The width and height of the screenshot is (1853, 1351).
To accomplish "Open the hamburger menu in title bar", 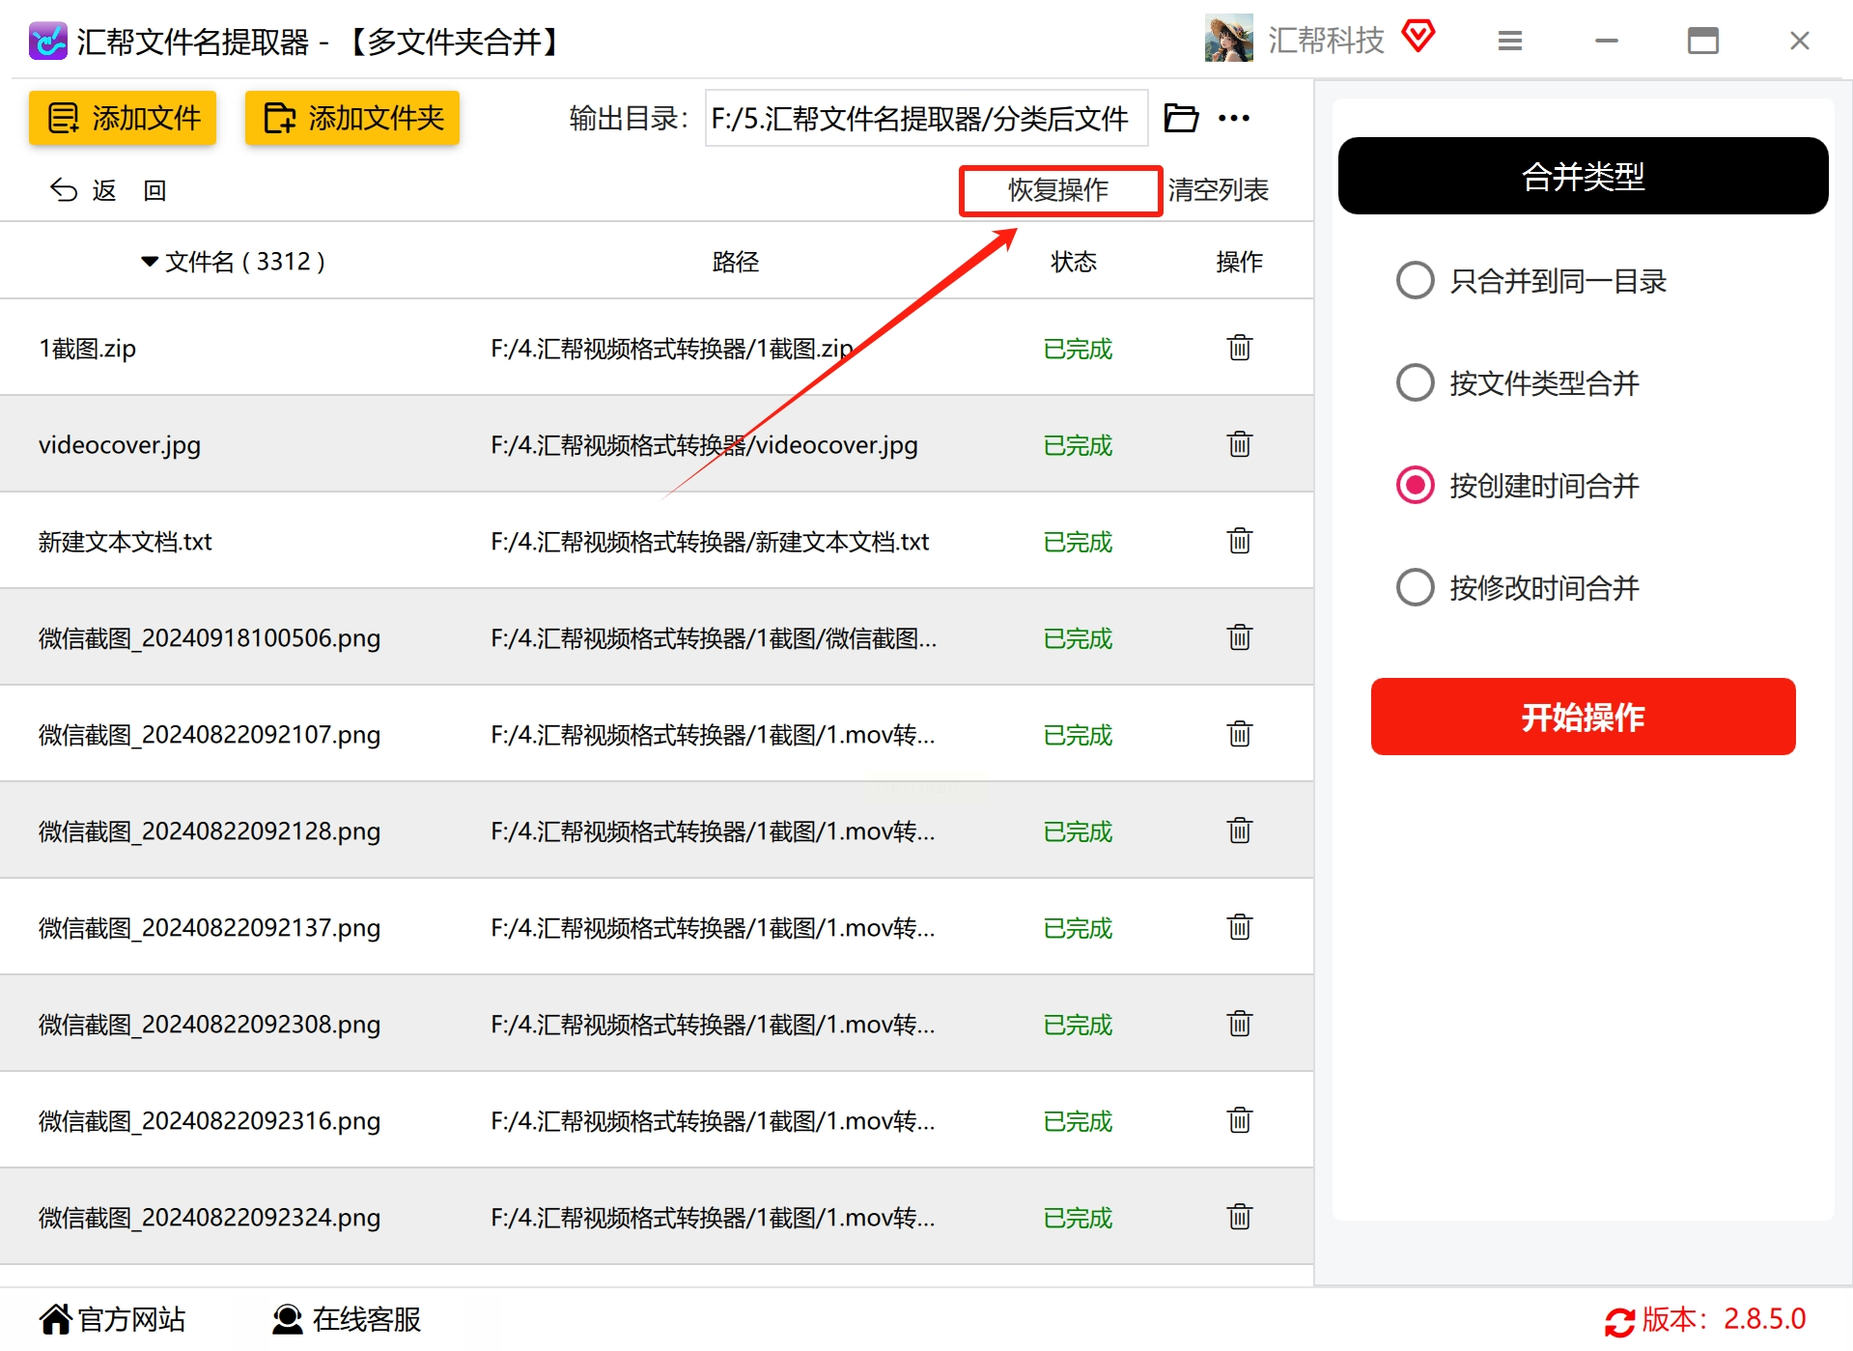I will point(1510,41).
